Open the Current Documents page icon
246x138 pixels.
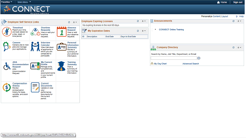pos(35,87)
